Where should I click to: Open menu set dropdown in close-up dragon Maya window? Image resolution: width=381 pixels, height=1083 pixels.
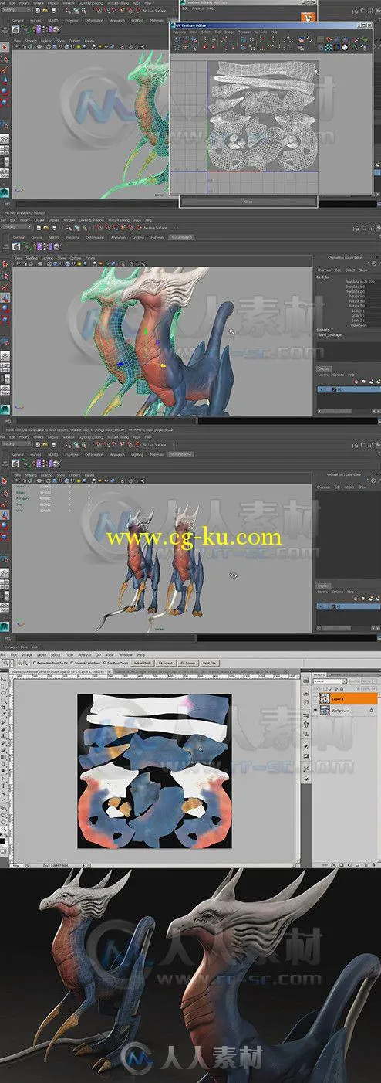(15, 227)
